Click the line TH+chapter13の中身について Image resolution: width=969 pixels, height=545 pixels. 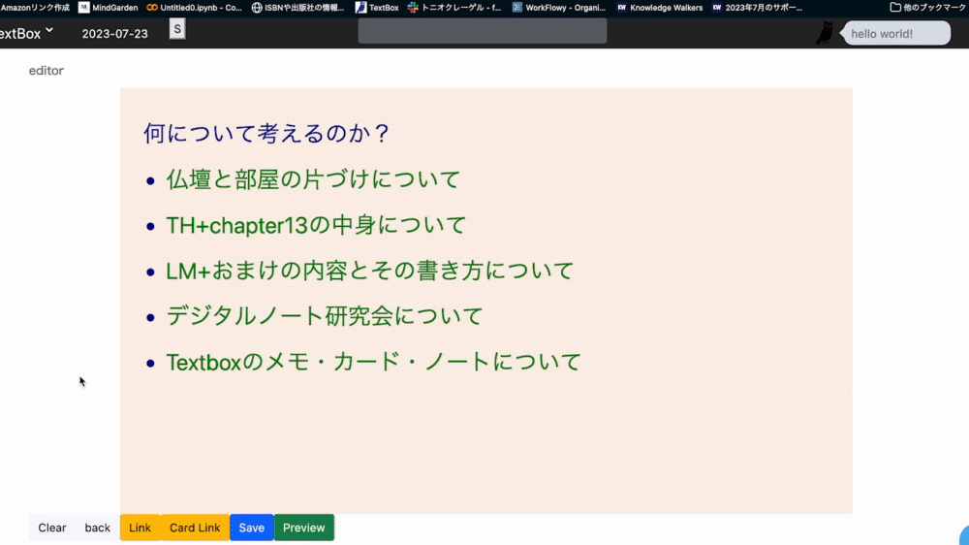tap(316, 225)
